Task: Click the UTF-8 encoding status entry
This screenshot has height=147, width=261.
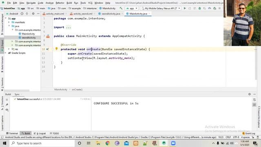Action: click(x=236, y=137)
